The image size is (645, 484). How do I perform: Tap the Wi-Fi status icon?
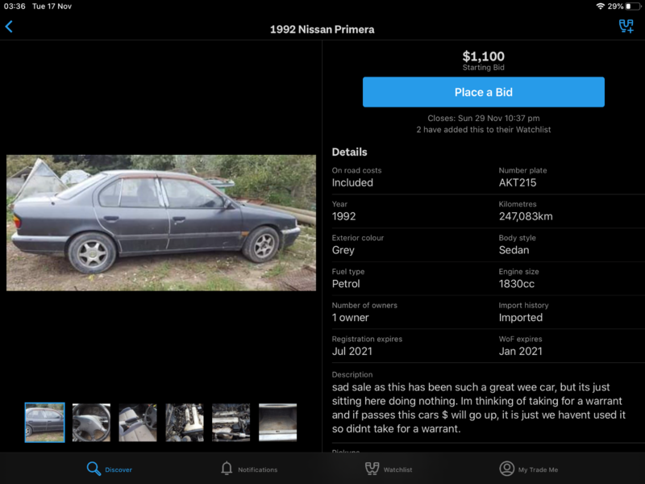click(x=600, y=6)
